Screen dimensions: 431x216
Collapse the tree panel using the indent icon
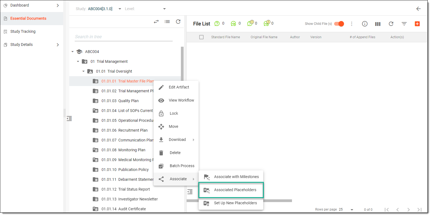click(69, 119)
